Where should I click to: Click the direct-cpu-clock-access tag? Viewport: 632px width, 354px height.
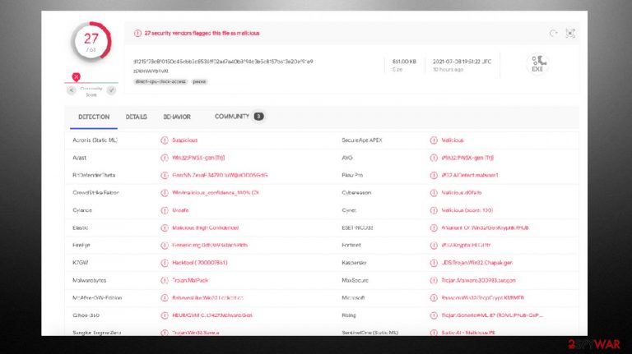click(160, 81)
